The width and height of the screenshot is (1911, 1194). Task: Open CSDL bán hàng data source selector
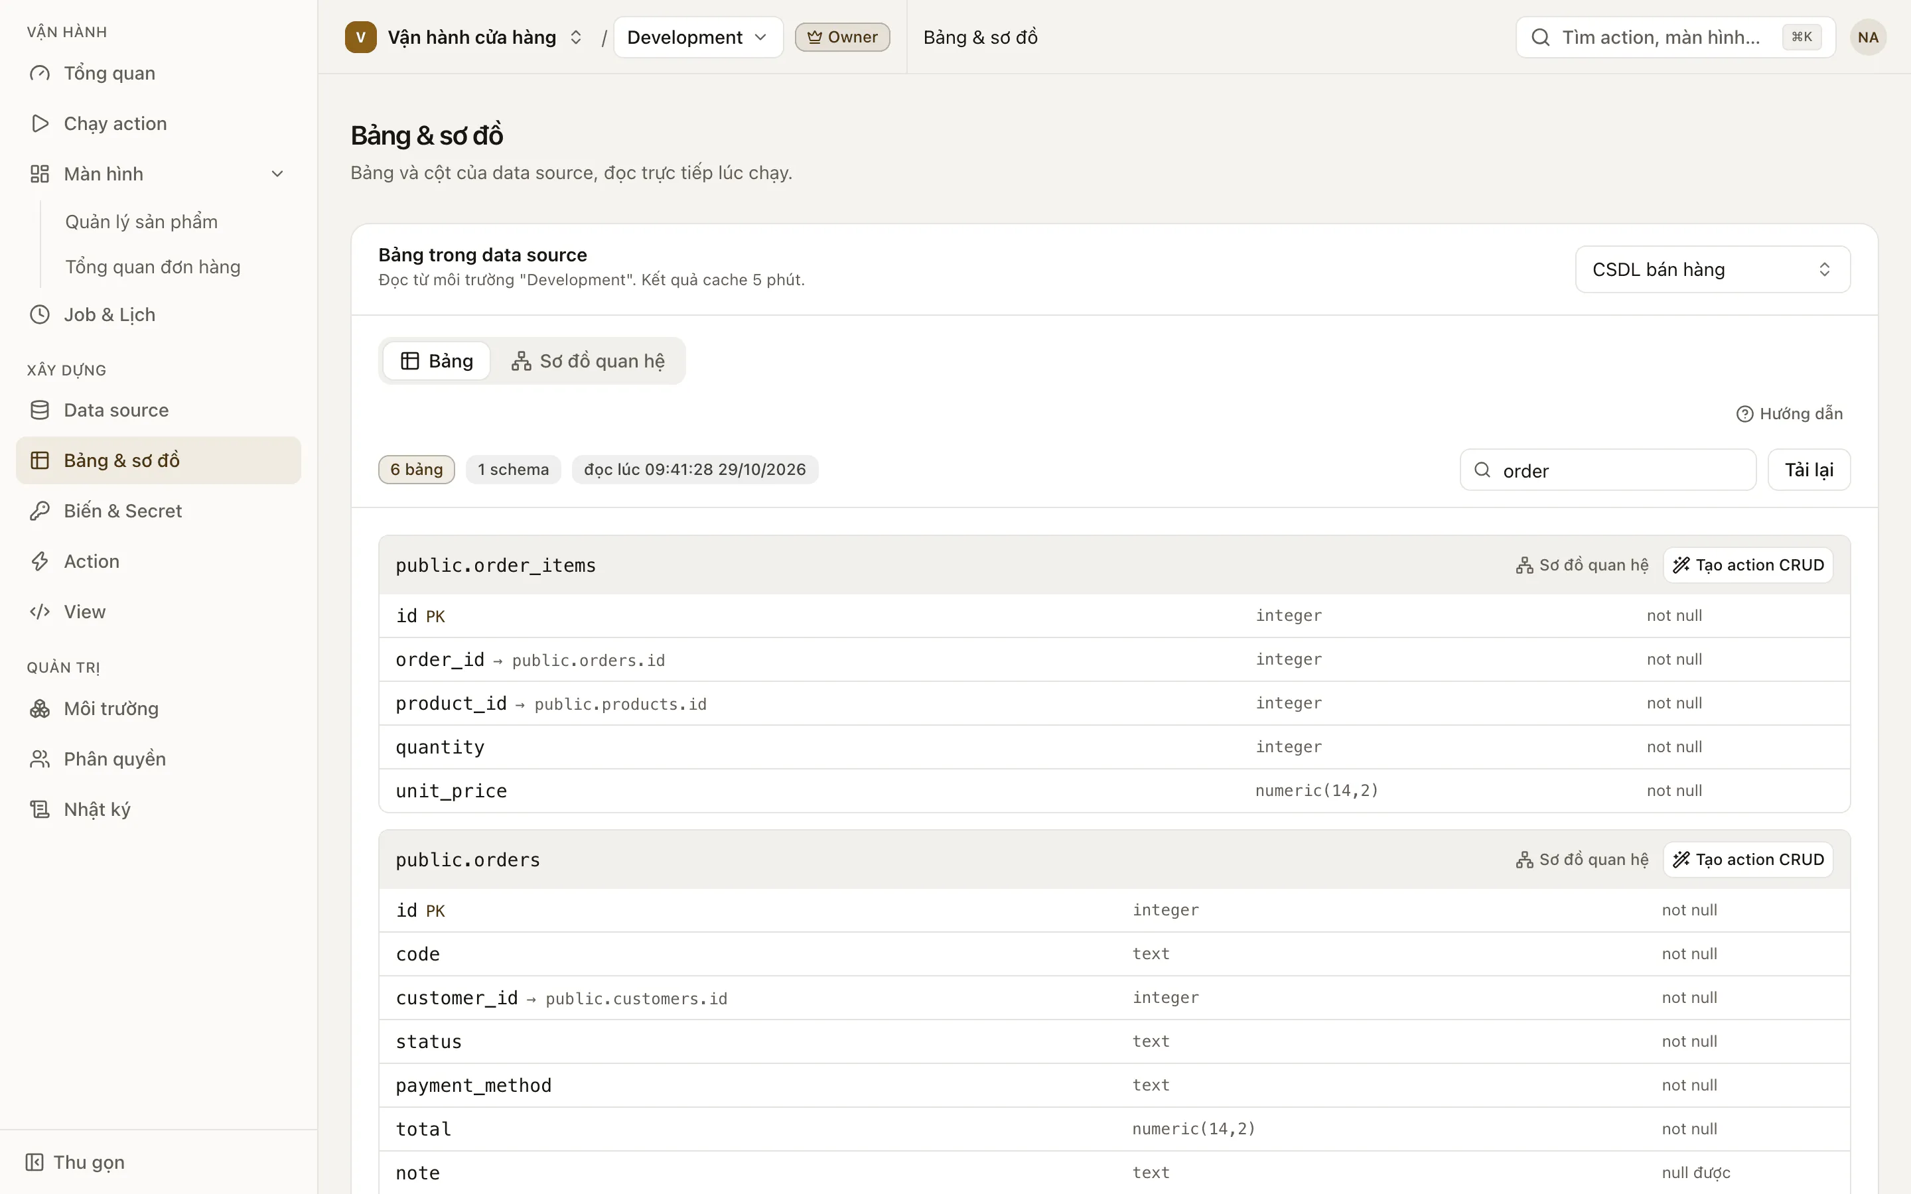[x=1712, y=269]
